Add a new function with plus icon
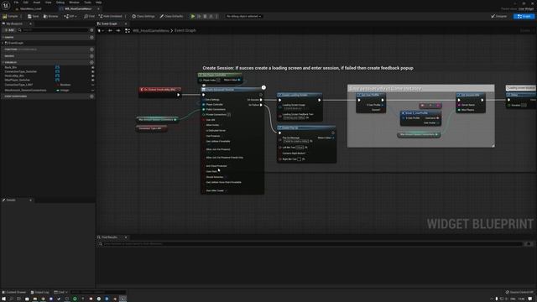 click(91, 49)
